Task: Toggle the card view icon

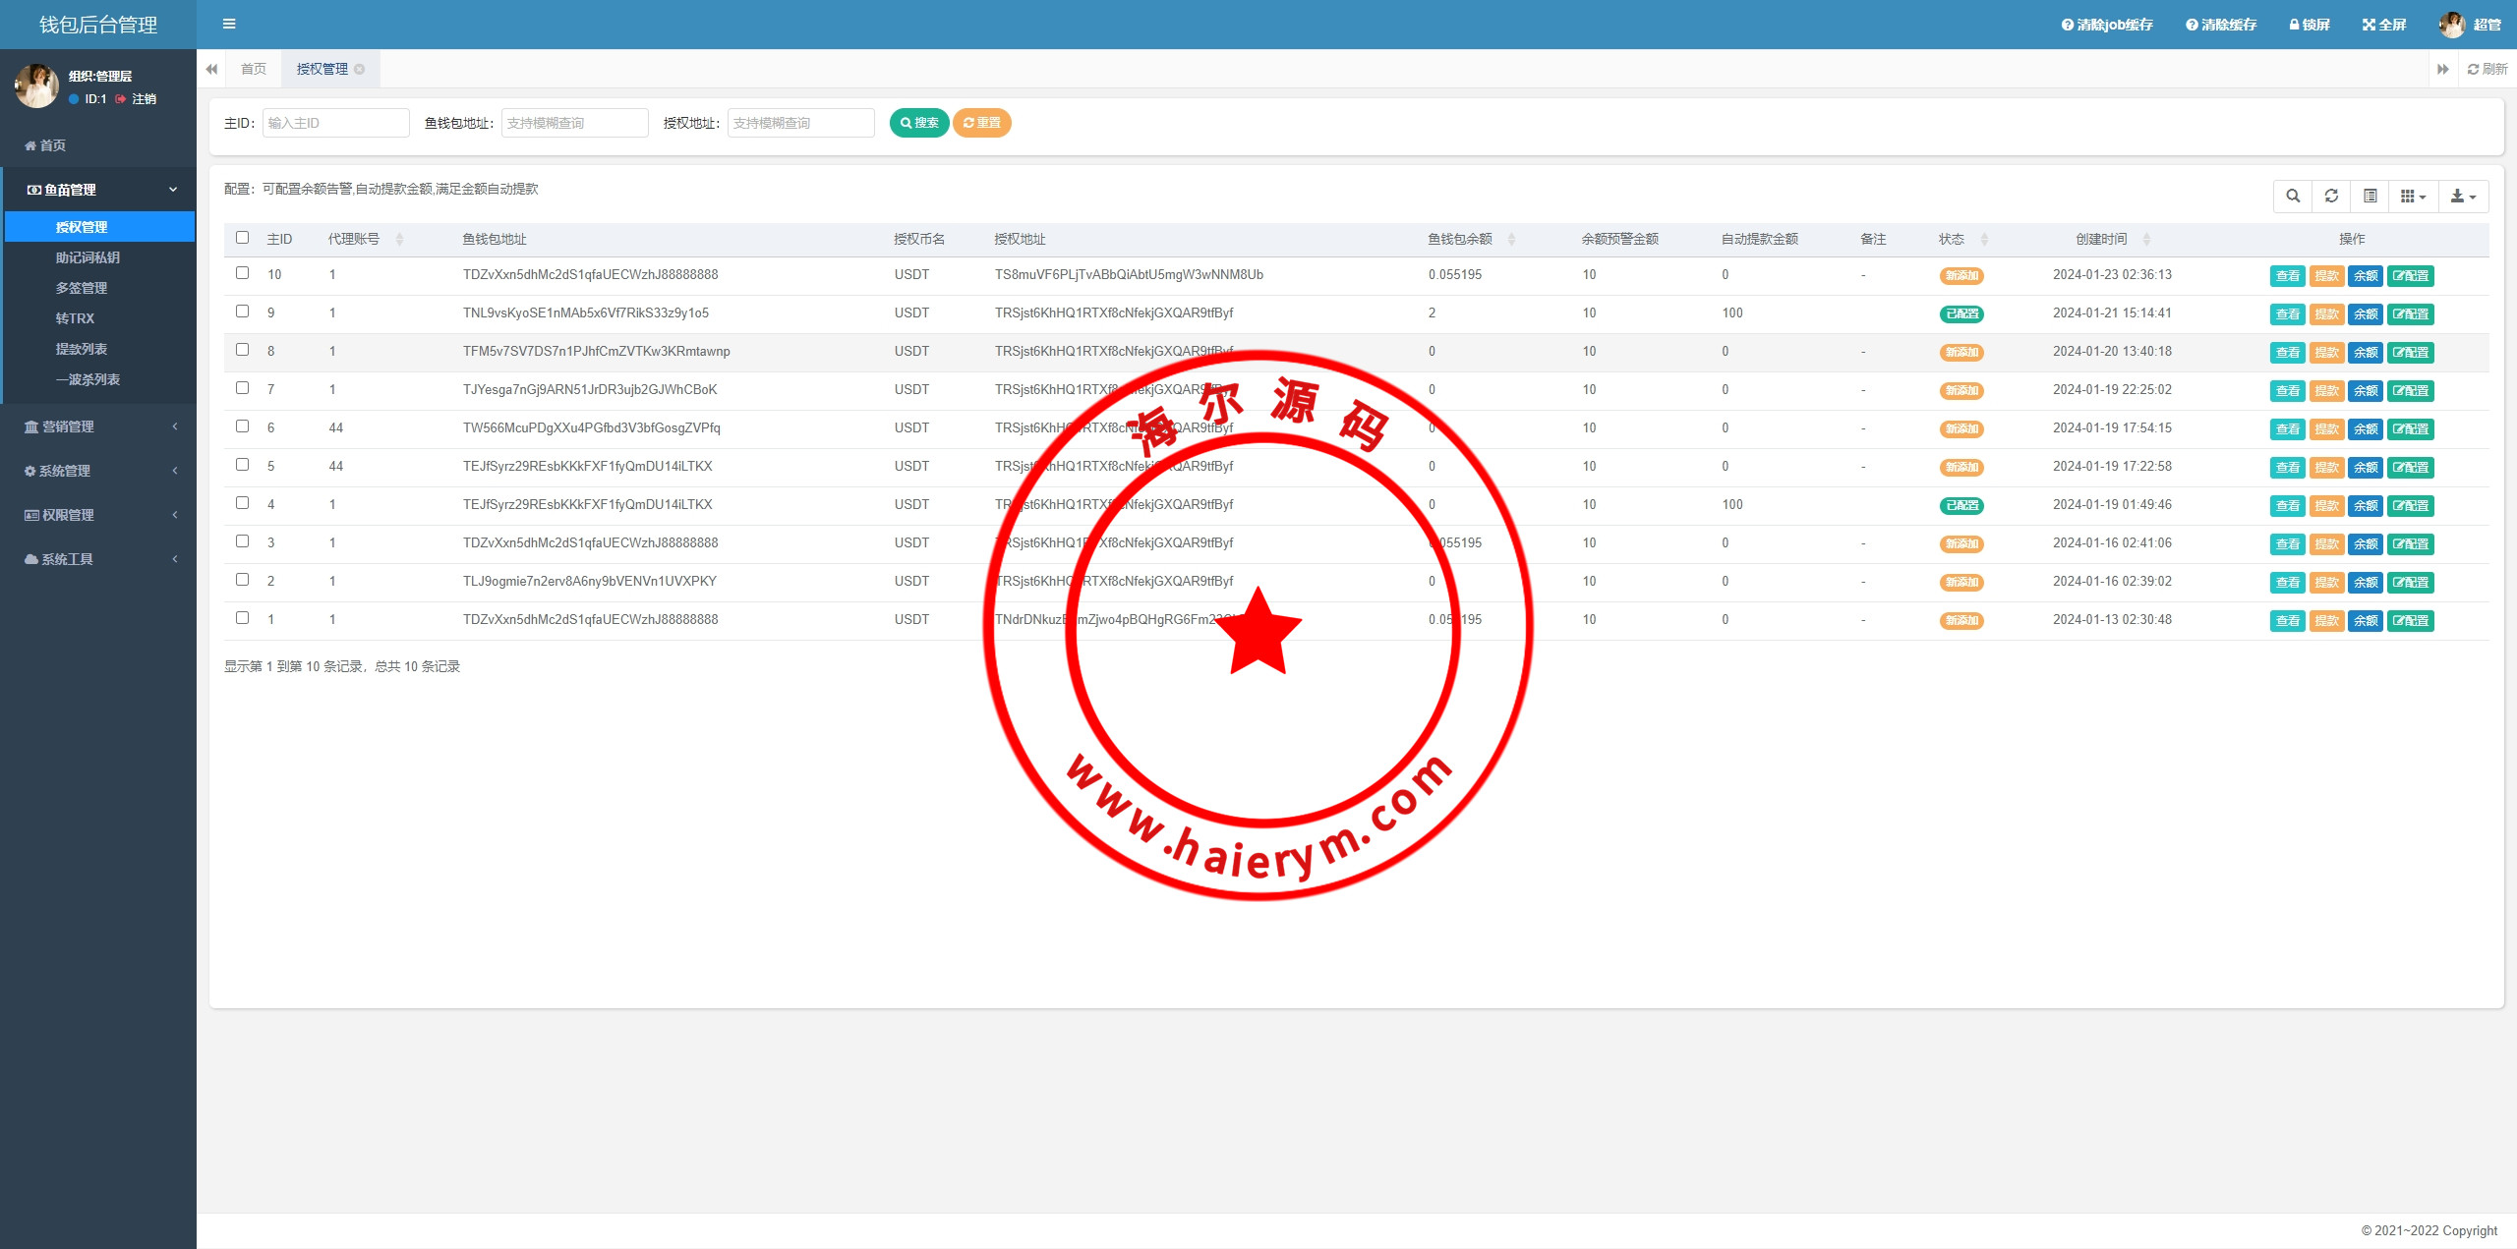Action: (2371, 197)
